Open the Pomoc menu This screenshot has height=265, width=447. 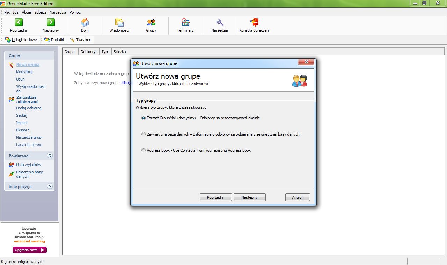[75, 12]
